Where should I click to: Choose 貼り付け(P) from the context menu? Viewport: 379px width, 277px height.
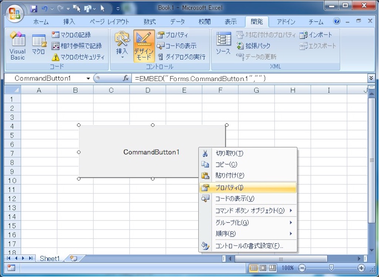pos(248,175)
